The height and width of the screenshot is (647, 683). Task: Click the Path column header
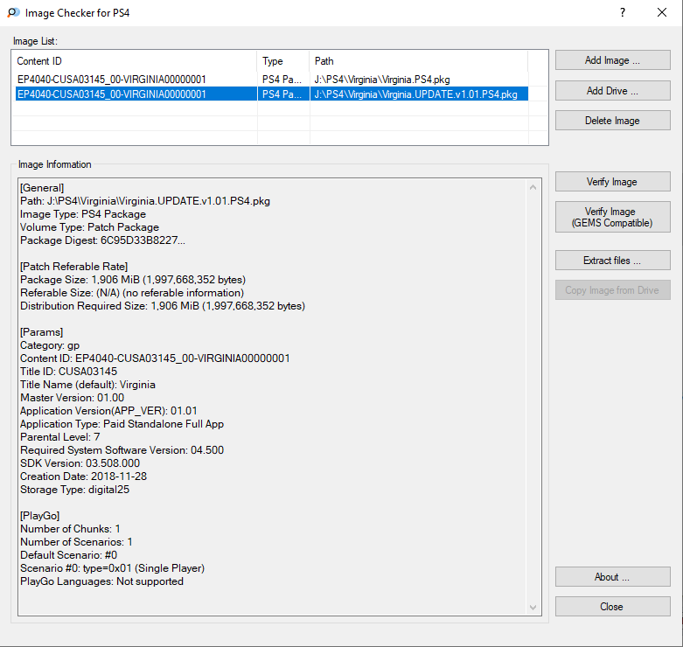(x=419, y=61)
